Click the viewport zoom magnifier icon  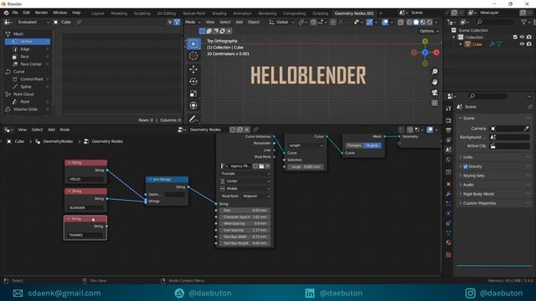pos(435,71)
